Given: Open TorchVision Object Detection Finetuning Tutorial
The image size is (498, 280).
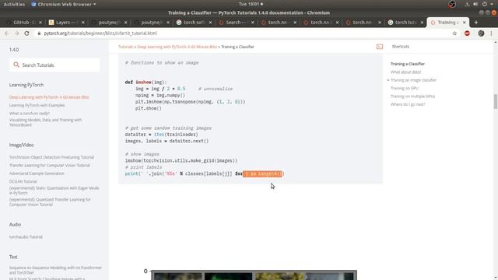Looking at the screenshot, I should (51, 157).
